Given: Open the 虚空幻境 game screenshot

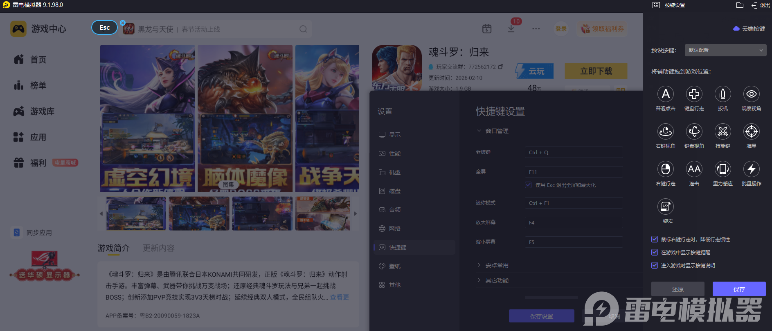Looking at the screenshot, I should click(x=147, y=118).
